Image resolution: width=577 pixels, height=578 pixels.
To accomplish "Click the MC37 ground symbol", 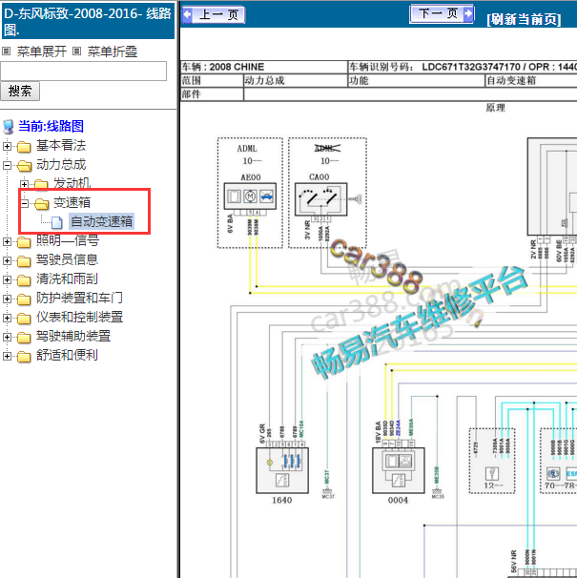I will coord(327,493).
